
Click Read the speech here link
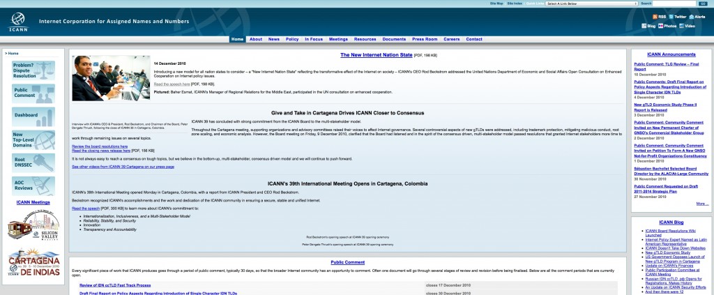coord(172,84)
